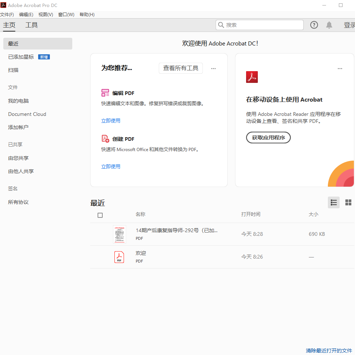Open the 编辑(E) menu
This screenshot has height=355, width=355.
pyautogui.click(x=26, y=15)
